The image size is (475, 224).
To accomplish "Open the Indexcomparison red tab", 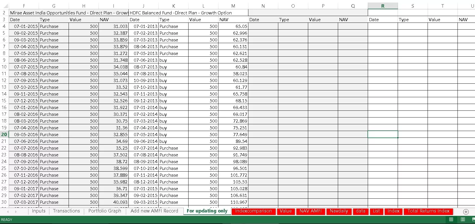I will click(253, 211).
